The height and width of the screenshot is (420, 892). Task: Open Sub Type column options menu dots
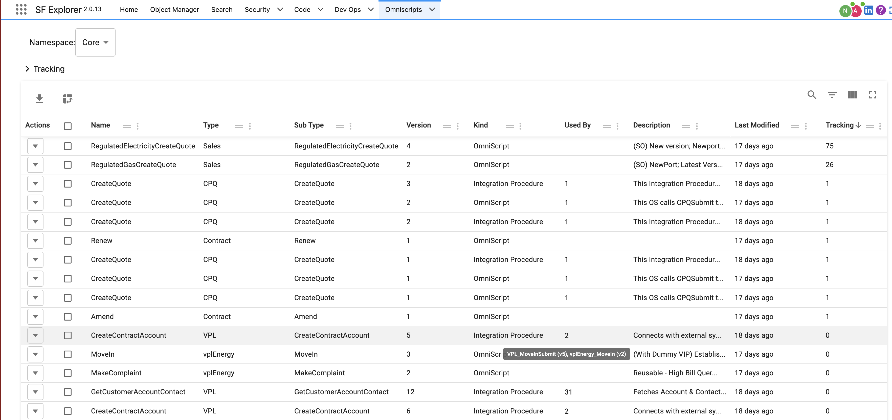pyautogui.click(x=350, y=126)
